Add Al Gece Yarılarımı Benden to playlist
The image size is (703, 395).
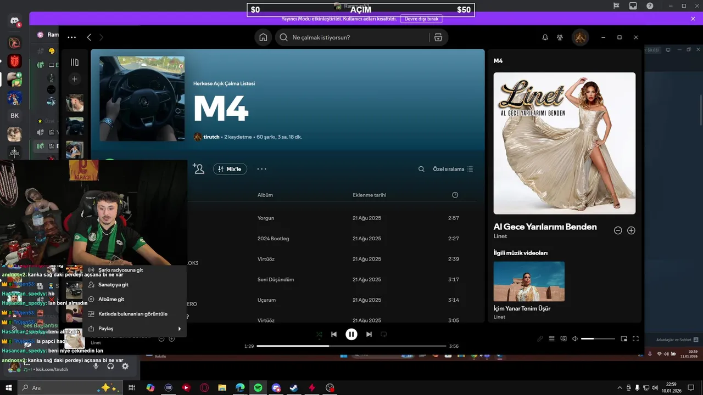point(631,230)
